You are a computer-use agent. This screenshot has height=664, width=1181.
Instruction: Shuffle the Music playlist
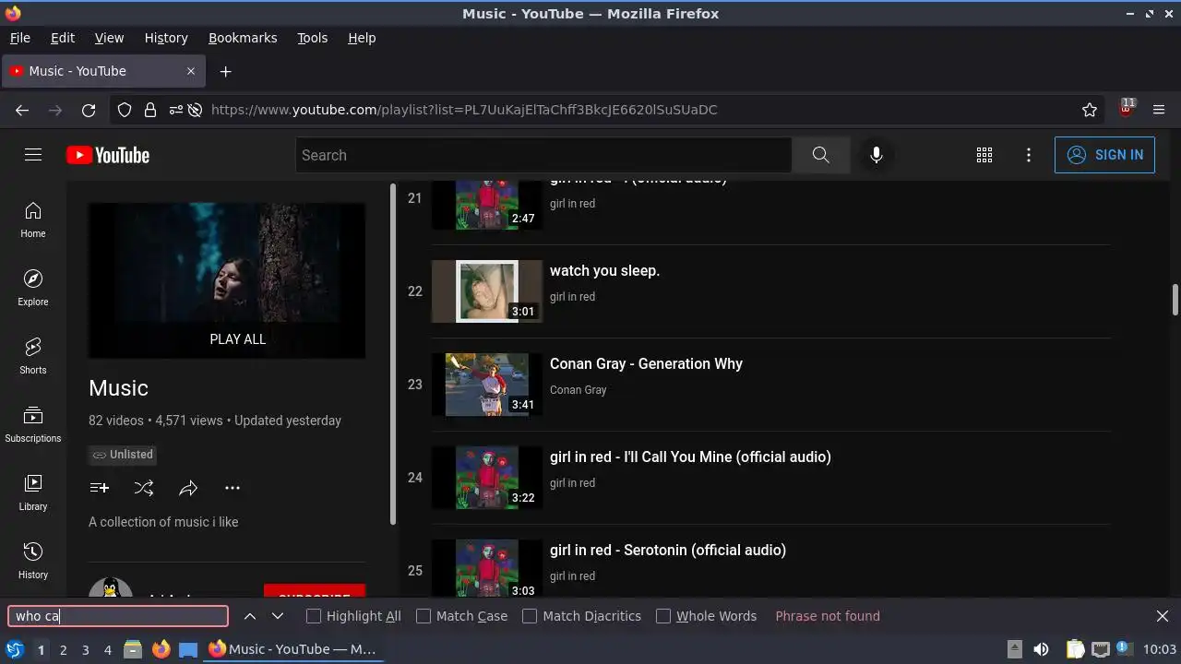[144, 488]
